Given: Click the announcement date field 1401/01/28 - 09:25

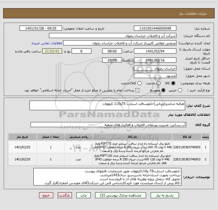Looking at the screenshot, I should (x=41, y=28).
